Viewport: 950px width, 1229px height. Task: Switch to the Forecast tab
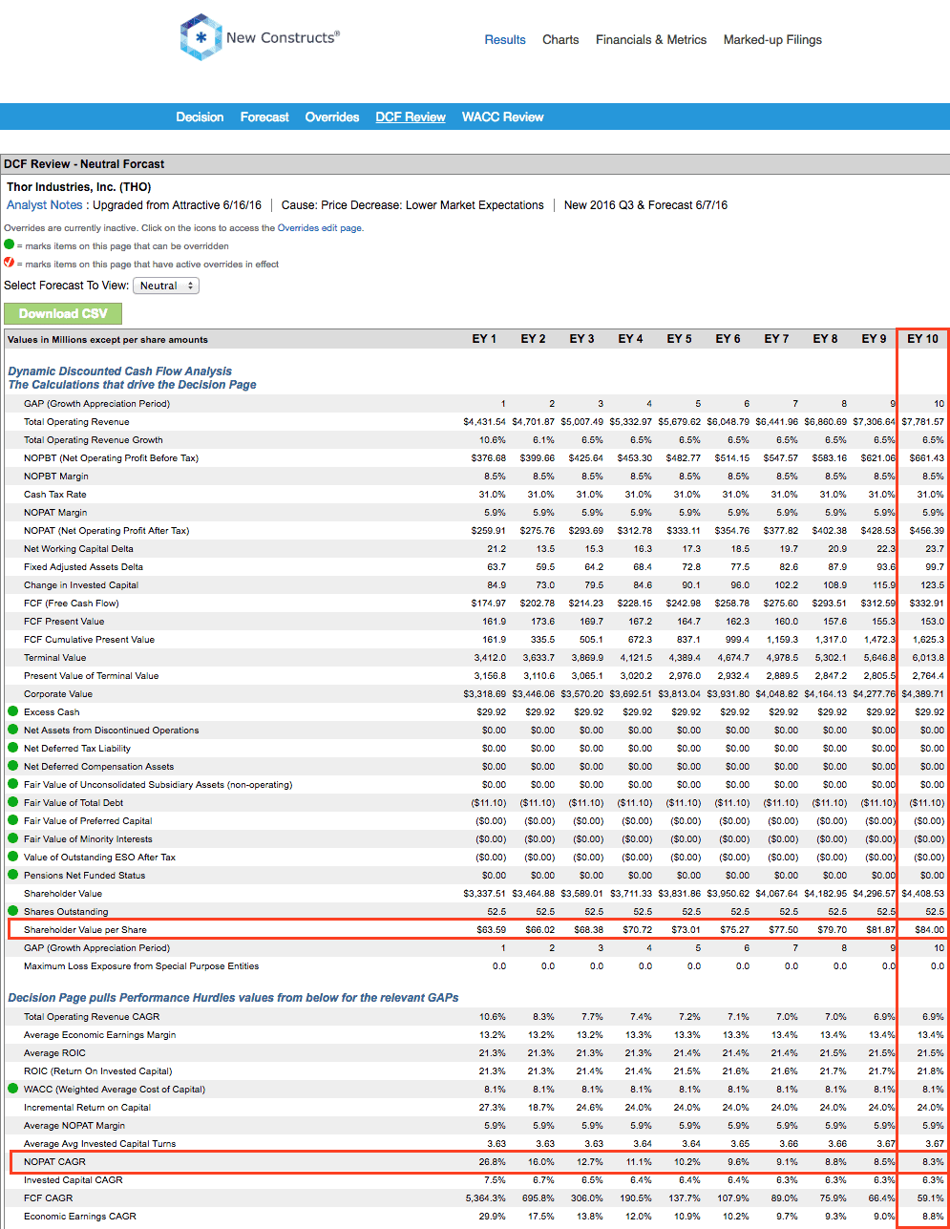[264, 117]
